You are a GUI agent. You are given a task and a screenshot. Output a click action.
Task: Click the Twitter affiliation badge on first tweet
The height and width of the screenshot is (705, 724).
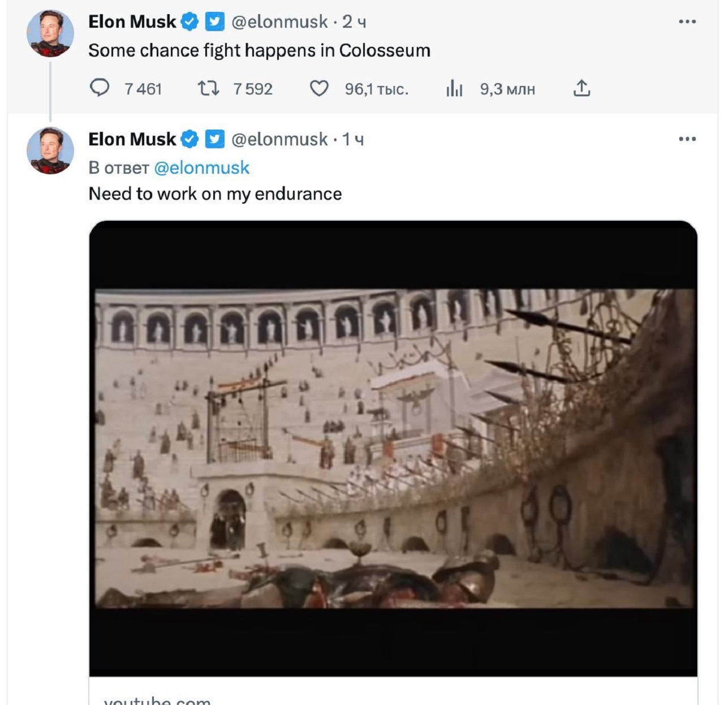[214, 22]
